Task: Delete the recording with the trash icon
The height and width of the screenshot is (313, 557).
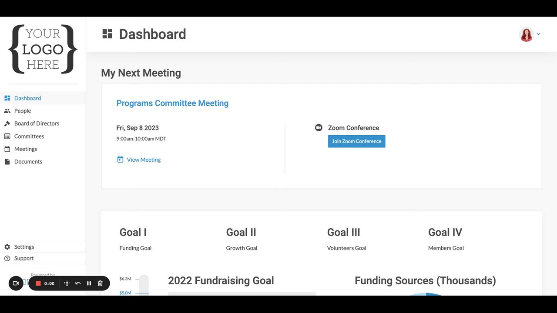Action: point(100,283)
